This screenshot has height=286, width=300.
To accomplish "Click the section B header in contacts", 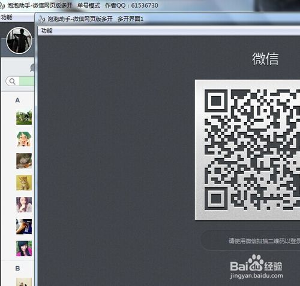I will tap(17, 268).
